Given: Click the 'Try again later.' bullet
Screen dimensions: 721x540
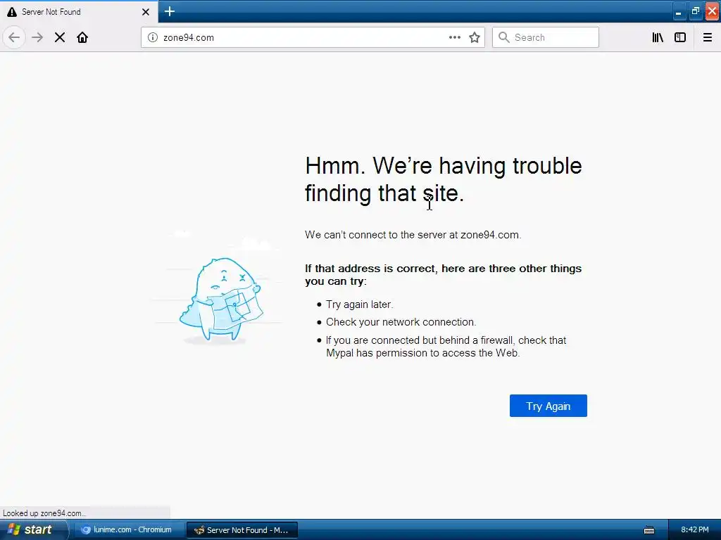Looking at the screenshot, I should coord(359,304).
